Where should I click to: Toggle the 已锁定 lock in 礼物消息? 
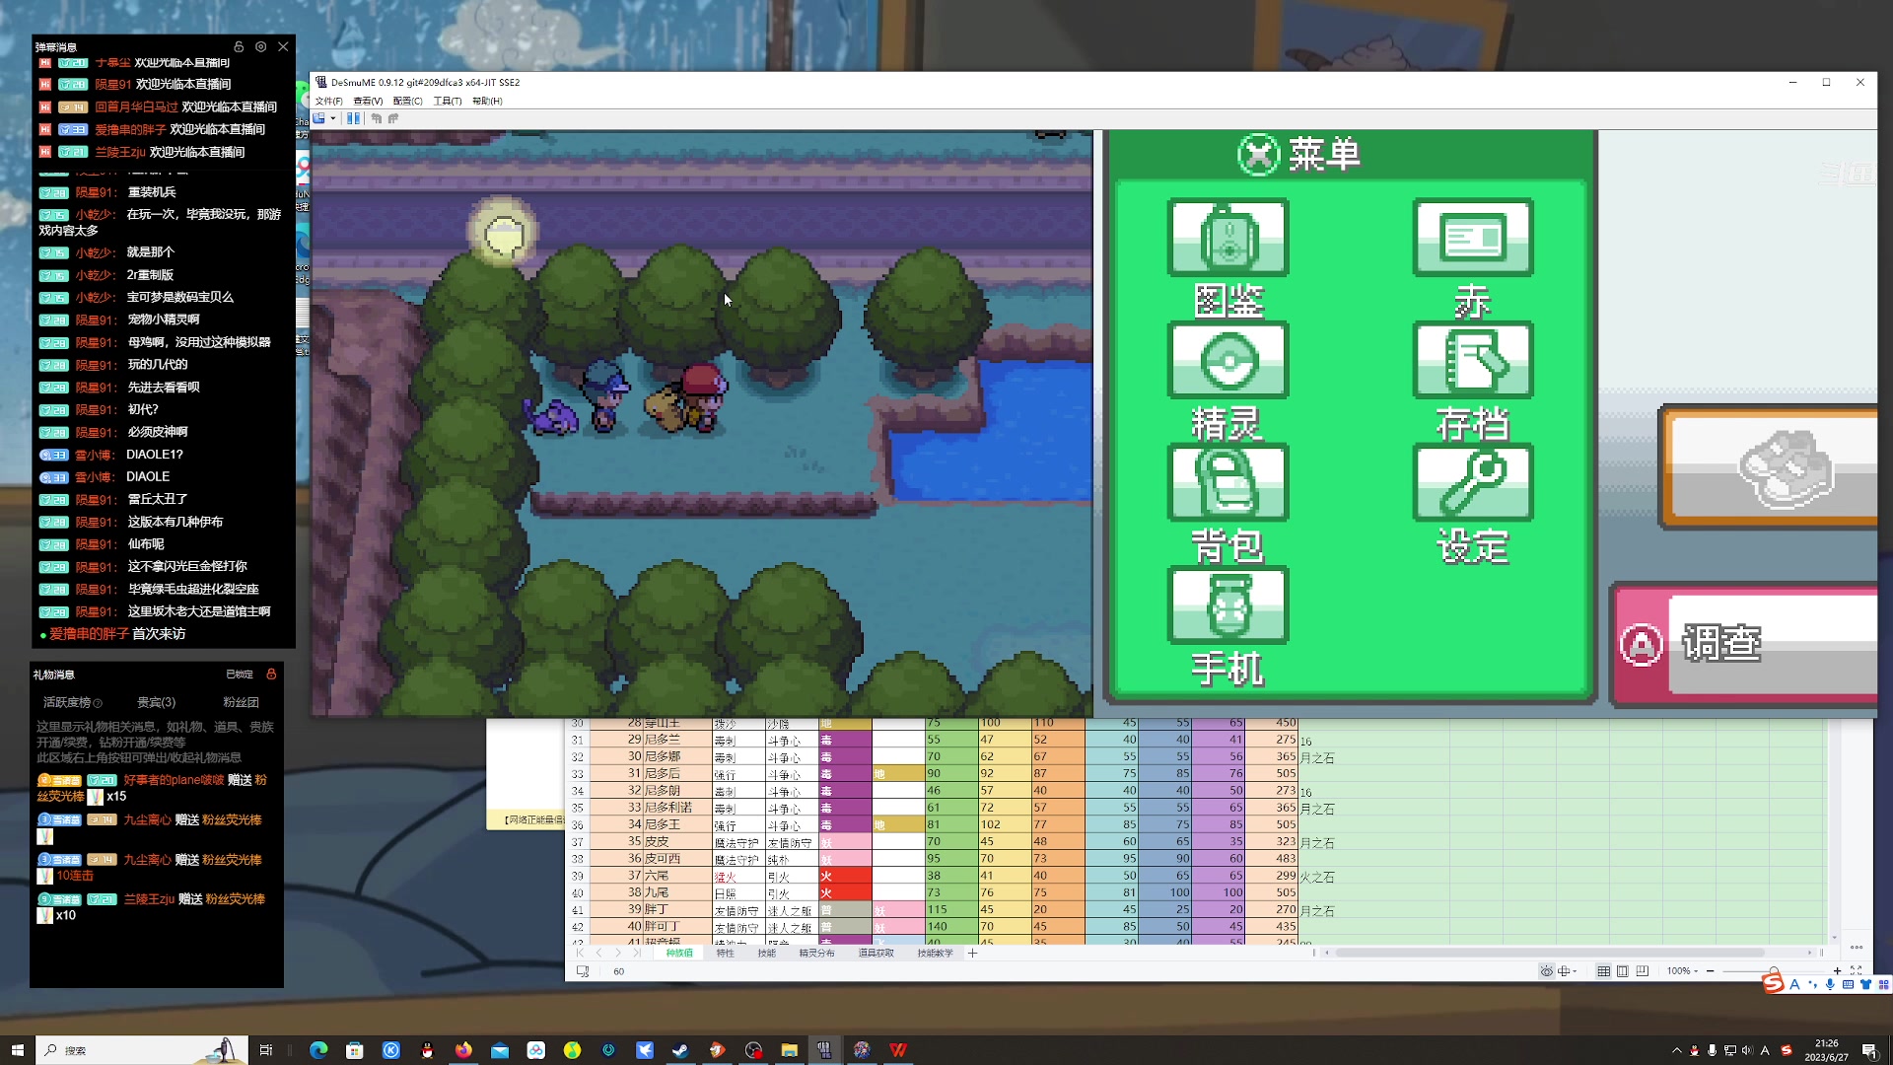tap(271, 674)
